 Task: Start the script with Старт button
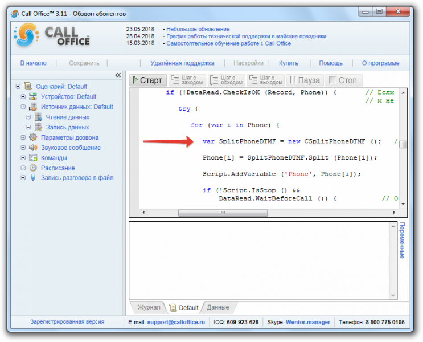pos(148,80)
